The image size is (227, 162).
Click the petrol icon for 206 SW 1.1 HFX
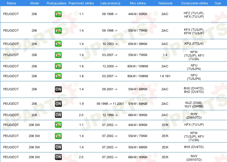point(58,125)
